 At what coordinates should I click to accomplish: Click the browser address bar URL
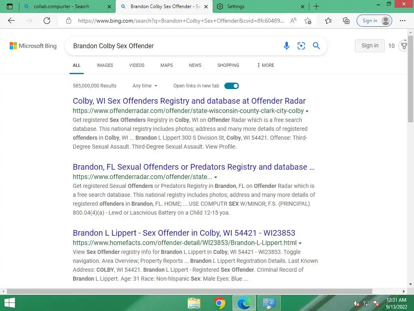coord(181,21)
